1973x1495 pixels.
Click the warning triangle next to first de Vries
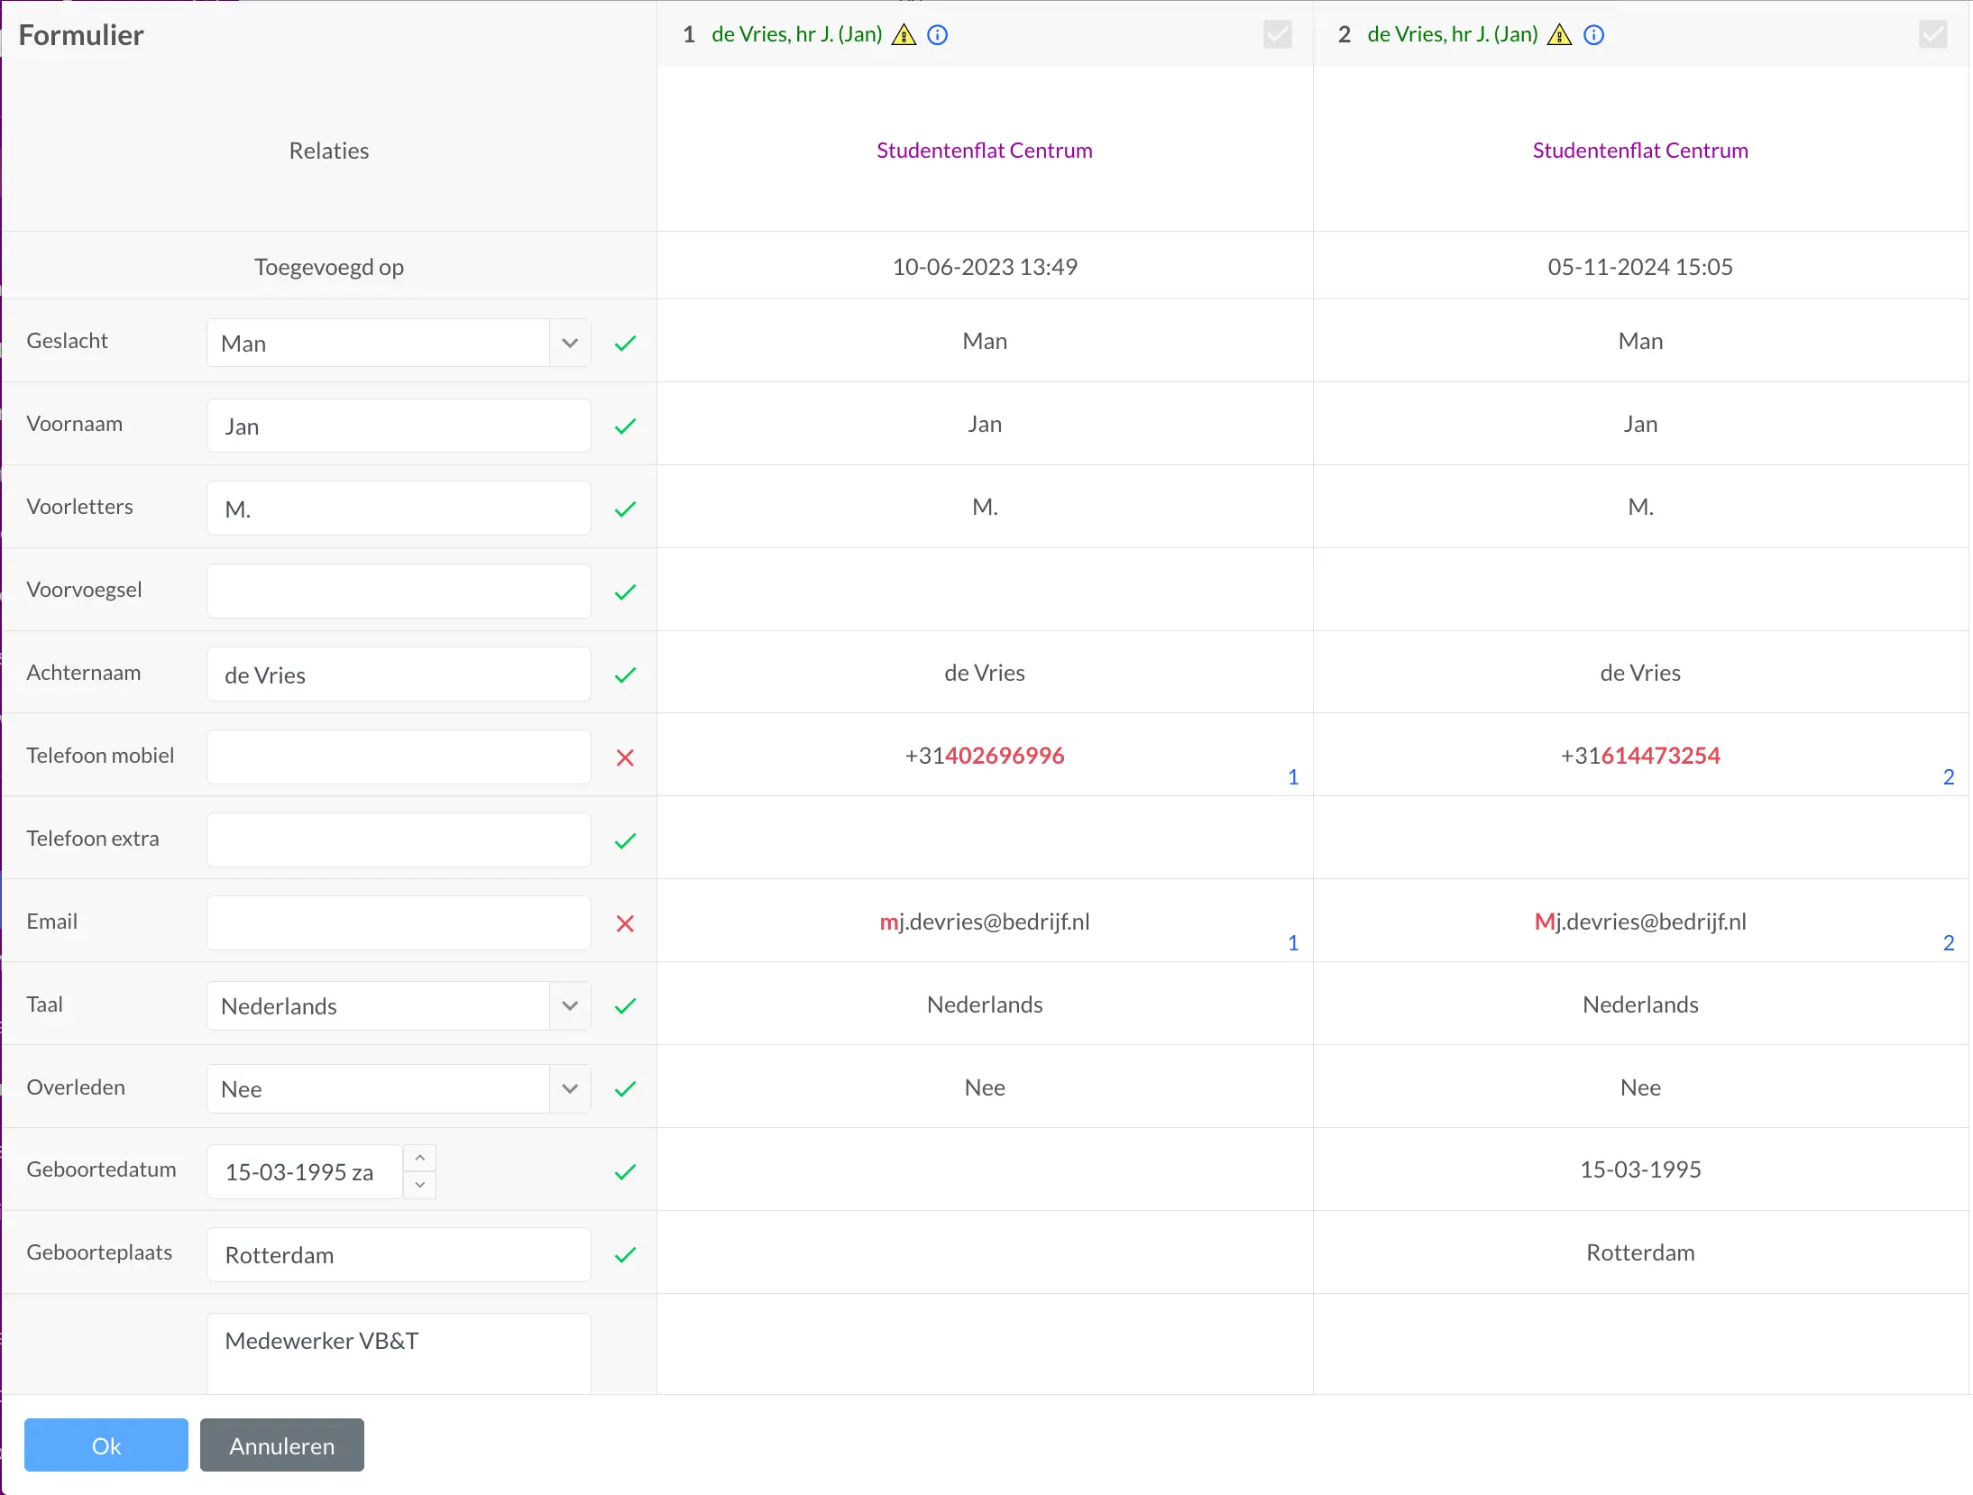pyautogui.click(x=903, y=34)
